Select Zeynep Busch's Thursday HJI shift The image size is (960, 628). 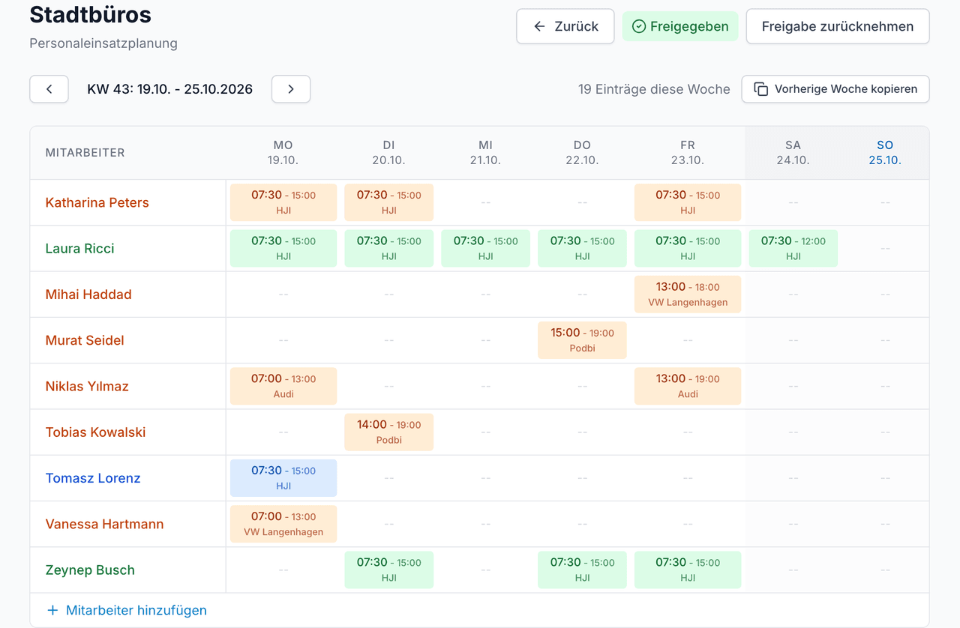582,570
